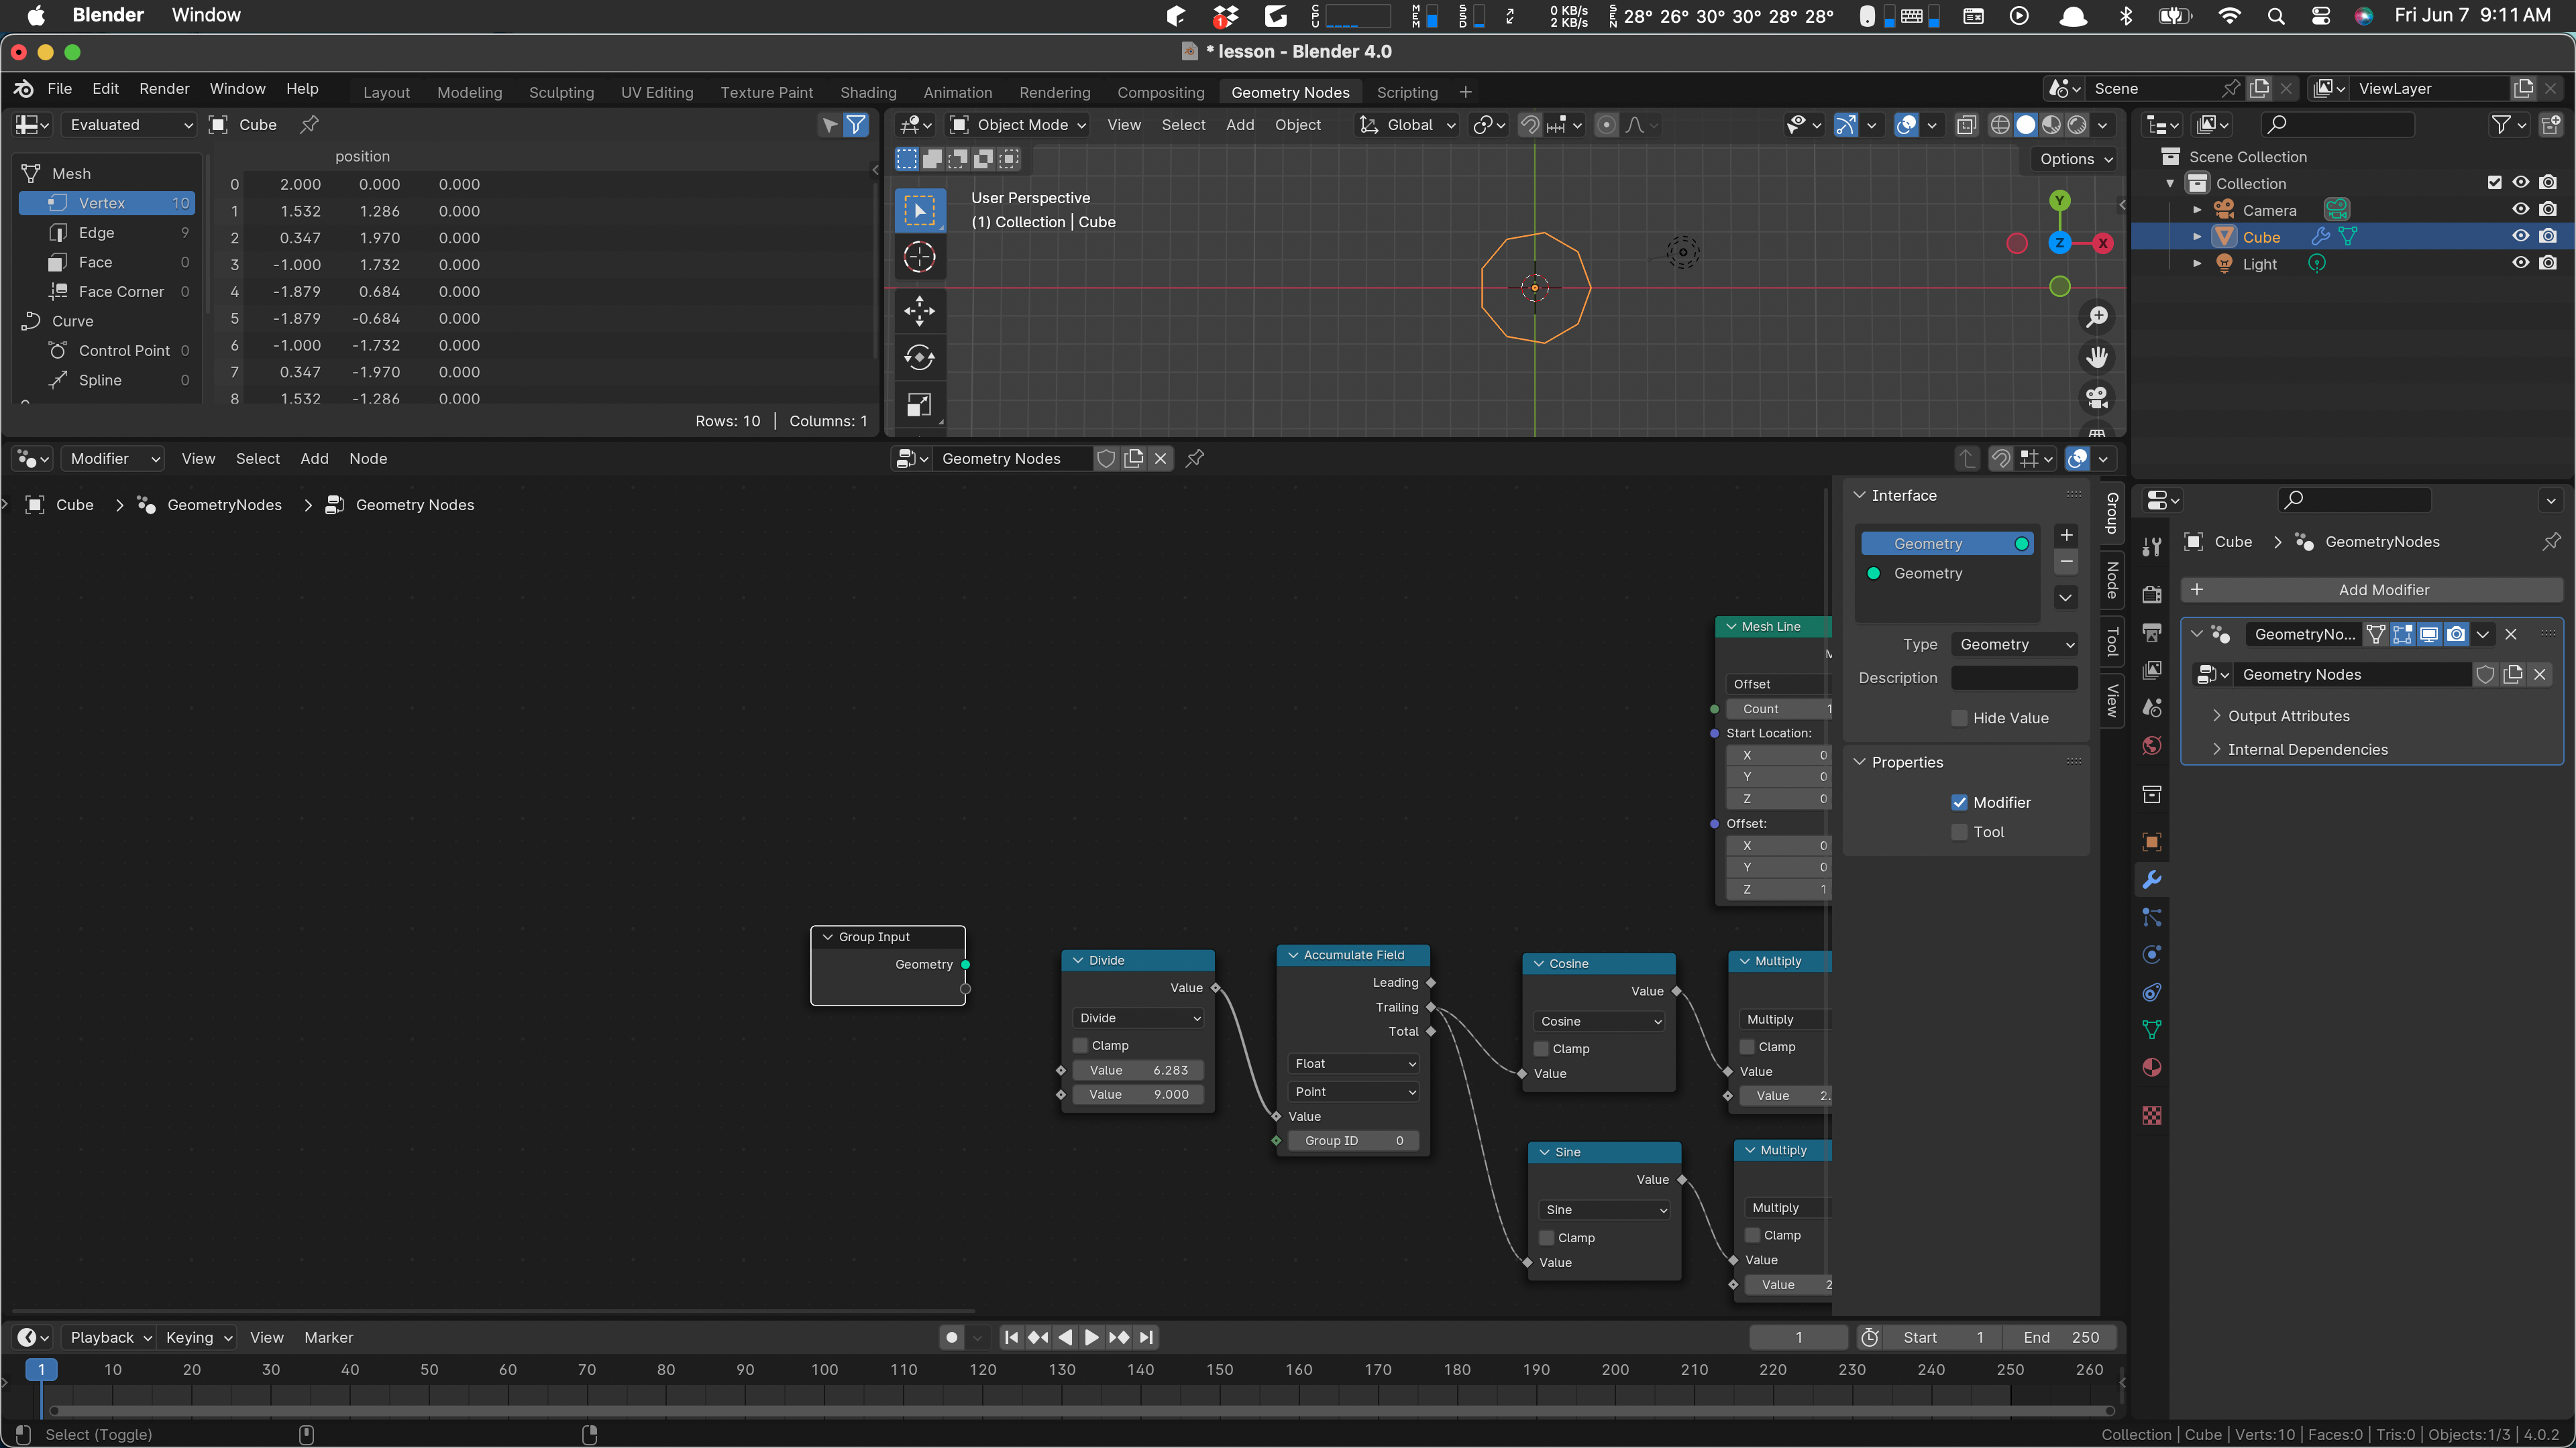Enable the Hide Value checkbox
Viewport: 2576px width, 1448px height.
(1959, 717)
